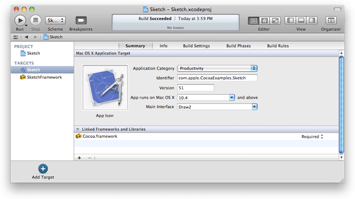The height and width of the screenshot is (199, 355).
Task: Toggle Breakpoints in the toolbar
Action: click(81, 21)
